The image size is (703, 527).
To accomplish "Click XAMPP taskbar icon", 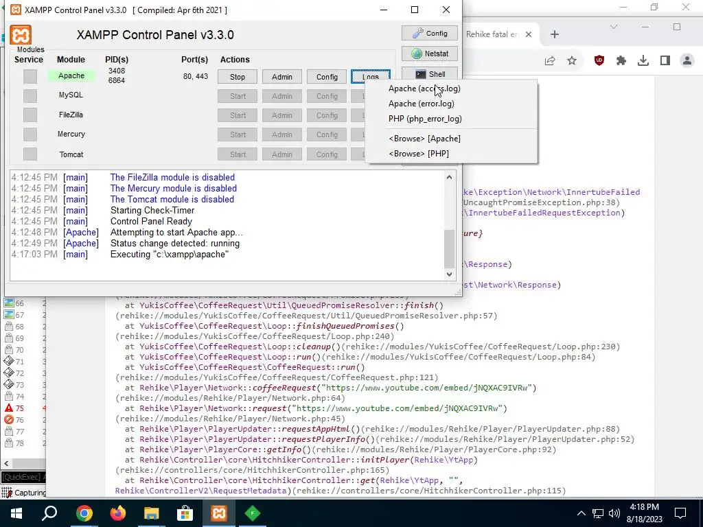I will click(219, 513).
